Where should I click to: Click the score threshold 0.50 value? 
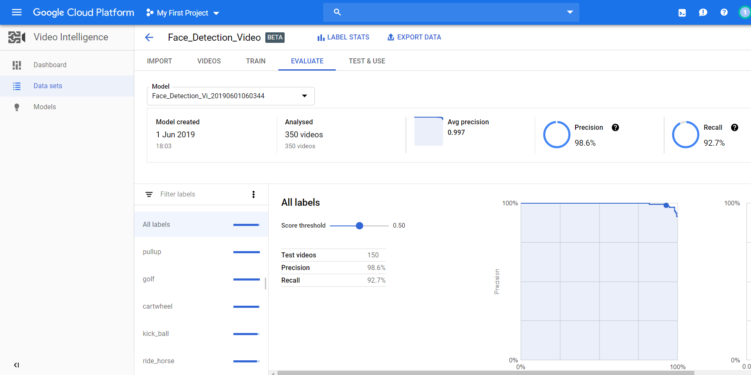pos(399,226)
